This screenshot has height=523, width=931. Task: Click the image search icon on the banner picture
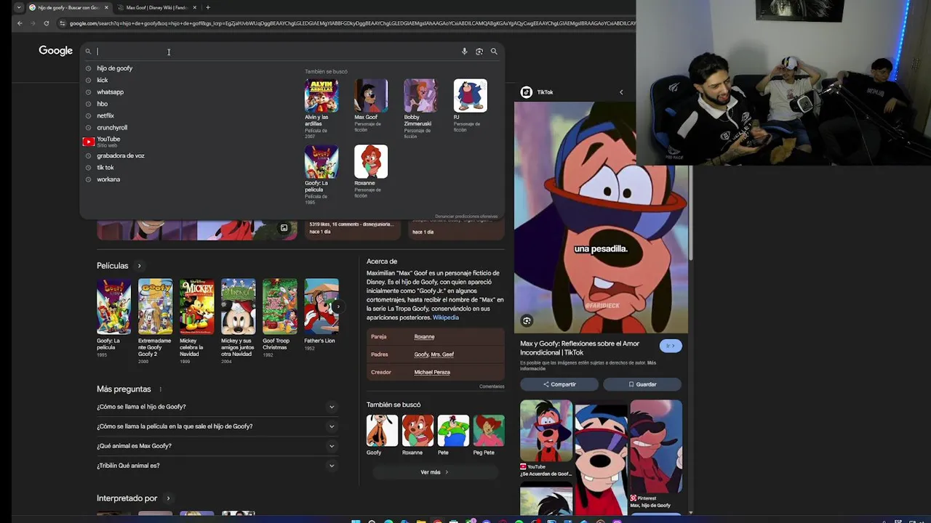coord(284,228)
